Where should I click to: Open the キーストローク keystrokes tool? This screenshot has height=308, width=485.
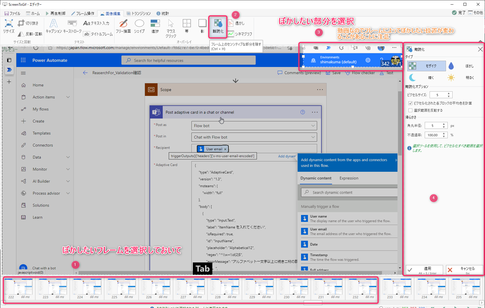tap(72, 26)
